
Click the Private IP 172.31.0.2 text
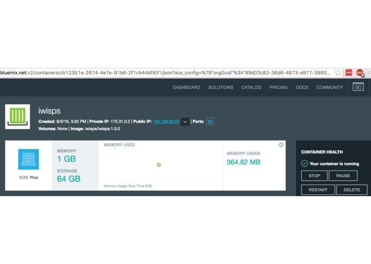(x=110, y=122)
